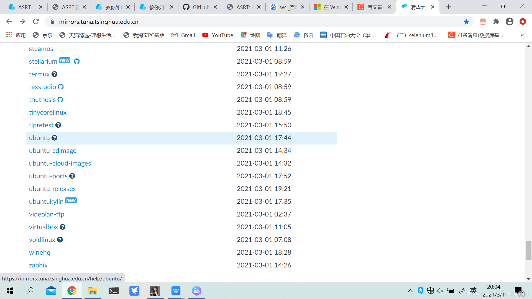Open the ubuntu help question-mark icon
This screenshot has height=299, width=532.
click(x=55, y=138)
